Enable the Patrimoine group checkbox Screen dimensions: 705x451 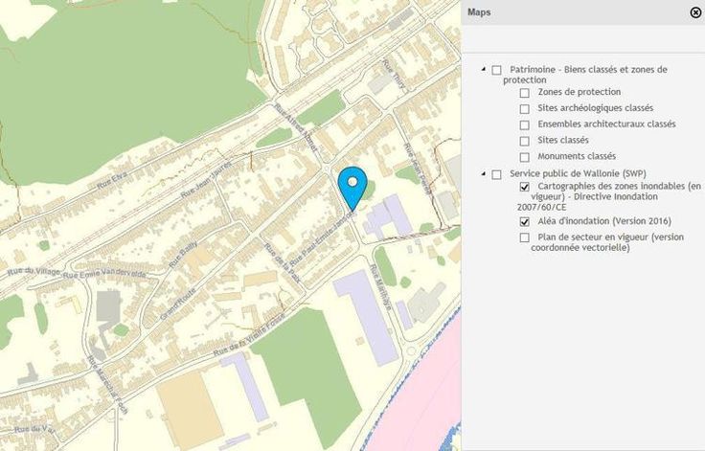tap(496, 70)
